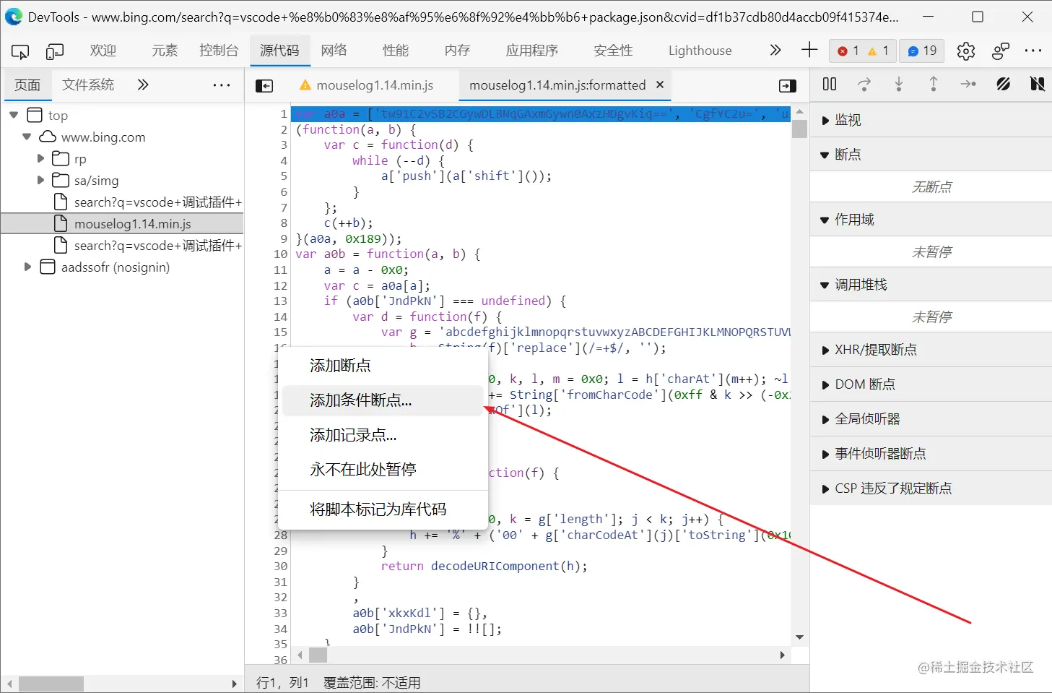Select the 源代码 tab
The width and height of the screenshot is (1052, 693).
[279, 51]
